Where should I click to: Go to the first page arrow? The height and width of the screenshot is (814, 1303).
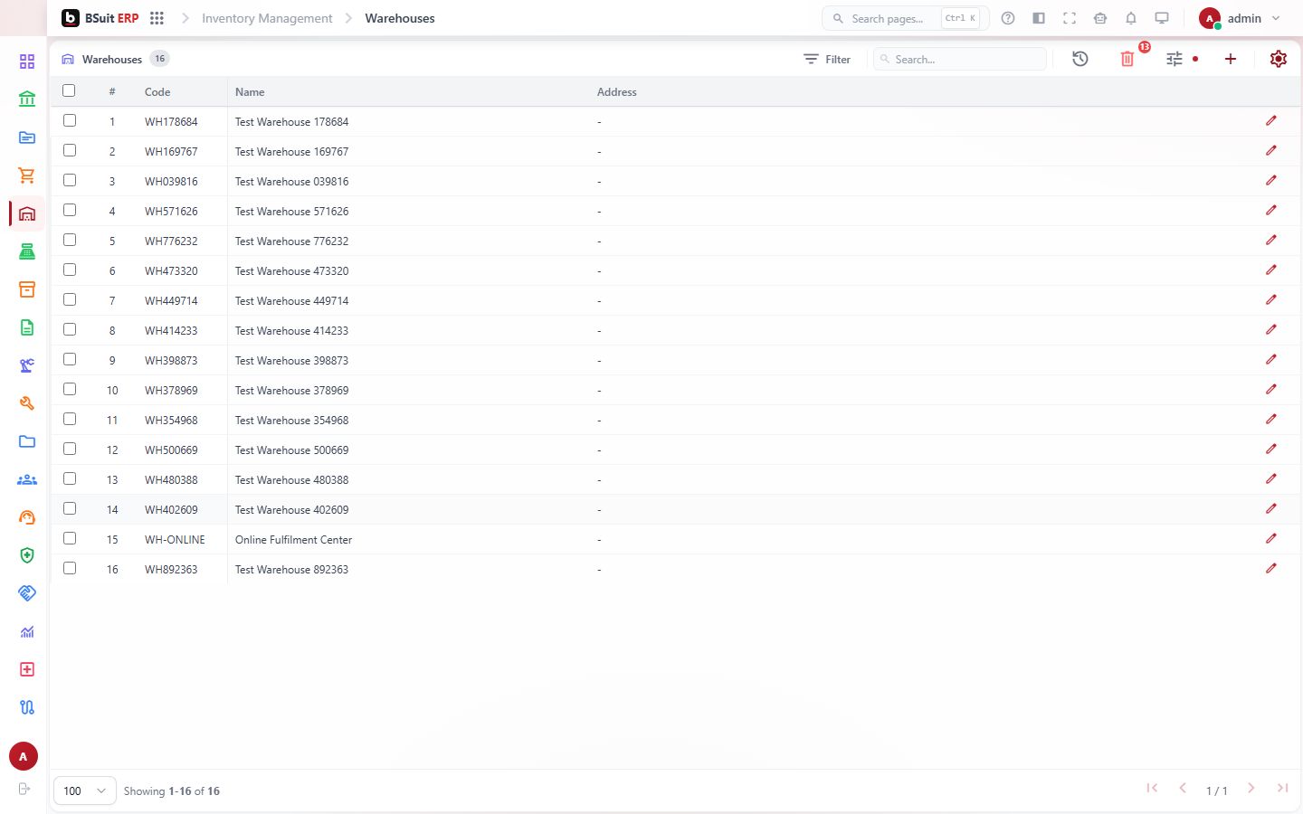(1152, 788)
